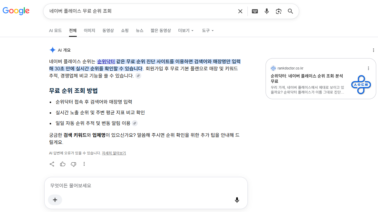Screen dimensions: 378x212
Task: Open the 이미지 tab
Action: tap(90, 31)
